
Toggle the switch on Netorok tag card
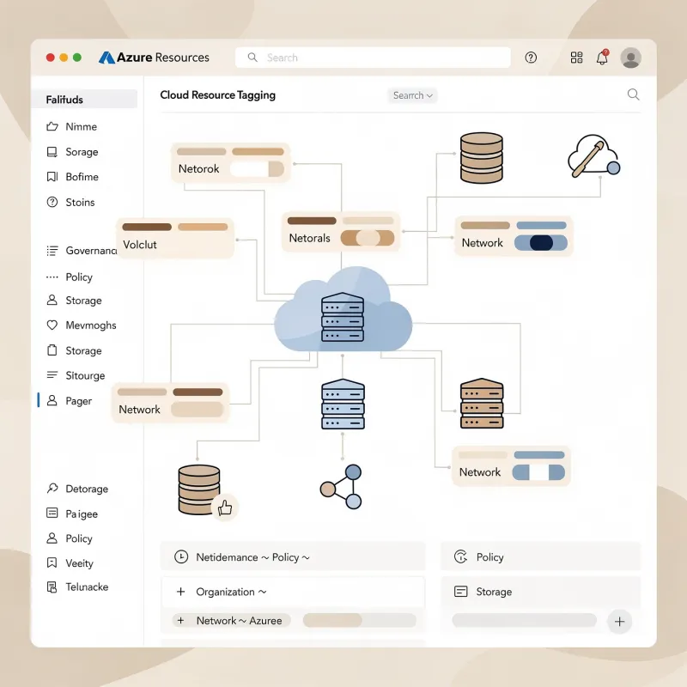click(x=257, y=169)
